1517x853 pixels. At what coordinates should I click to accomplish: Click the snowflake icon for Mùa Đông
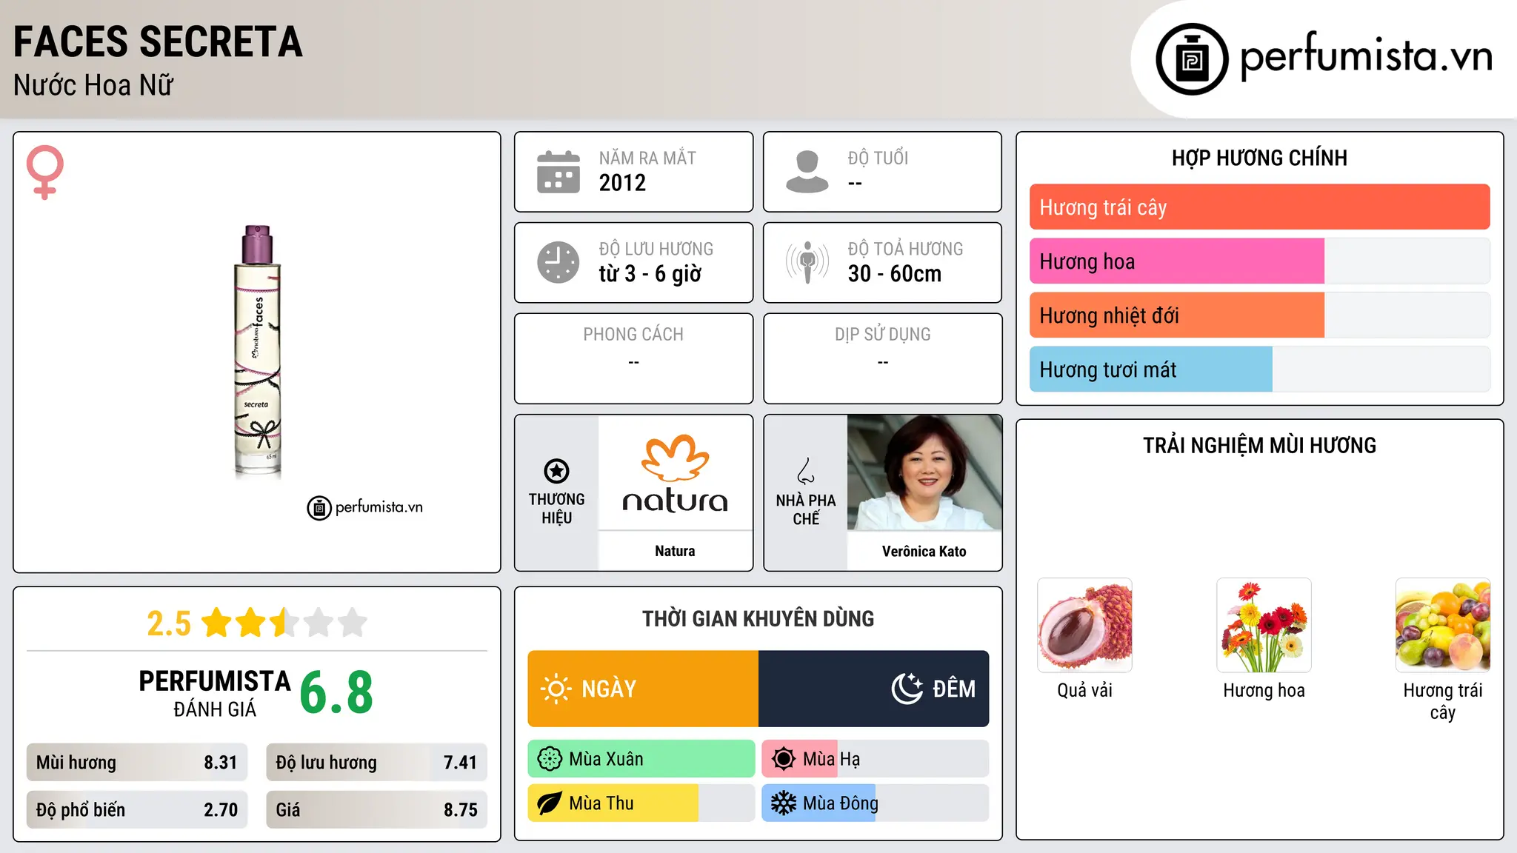(784, 803)
